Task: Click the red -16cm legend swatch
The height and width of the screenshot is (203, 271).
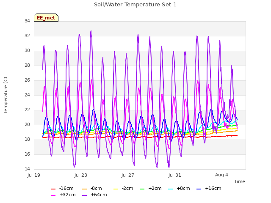Action: tap(53, 189)
